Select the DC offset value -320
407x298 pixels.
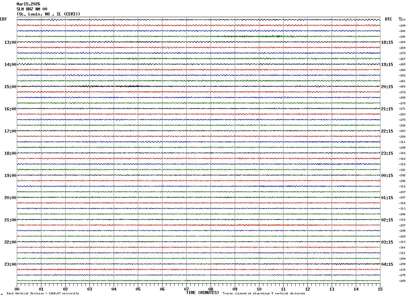pos(402,170)
